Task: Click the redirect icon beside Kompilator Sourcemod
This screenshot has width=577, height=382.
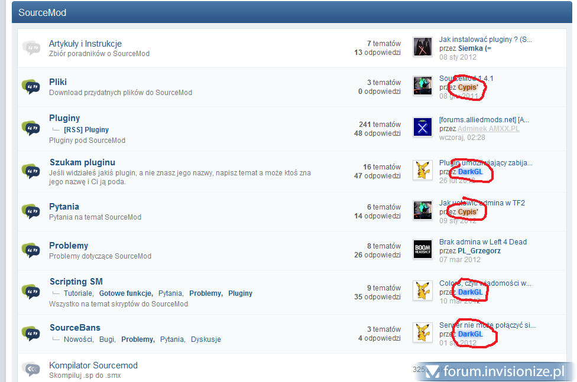Action: tap(31, 369)
